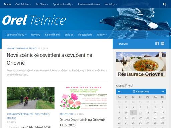The height and width of the screenshot is (128, 171).
Task: Open the Novinky section
Action: coord(36,35)
